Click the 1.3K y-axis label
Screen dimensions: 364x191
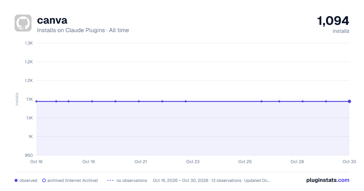coord(29,43)
